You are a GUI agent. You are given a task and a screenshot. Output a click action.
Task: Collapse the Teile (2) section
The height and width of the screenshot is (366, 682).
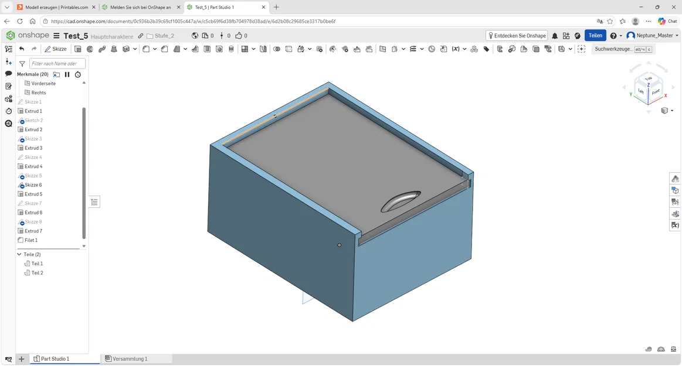[x=19, y=254]
